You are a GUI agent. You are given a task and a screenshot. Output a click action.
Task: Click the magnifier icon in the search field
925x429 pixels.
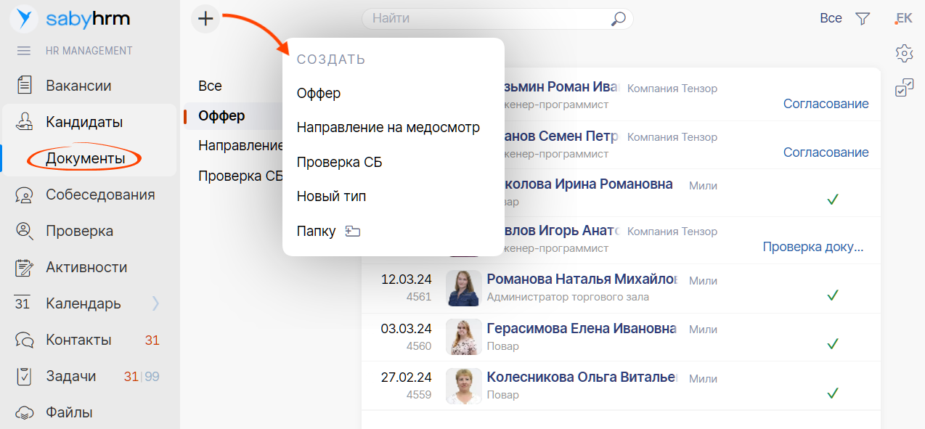click(618, 19)
